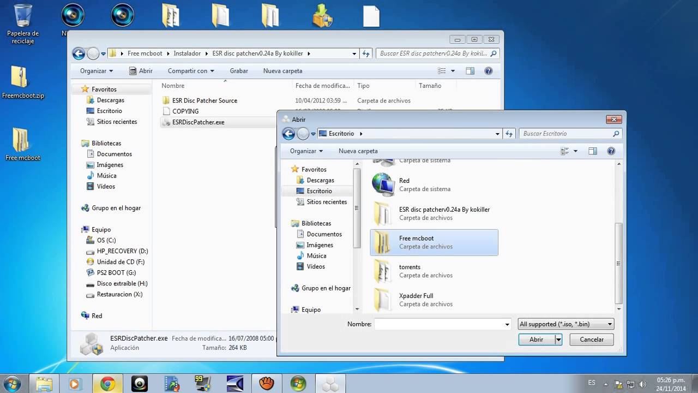Select Grupo en el hogar in Abrir sidebar
698x393 pixels.
(x=326, y=288)
